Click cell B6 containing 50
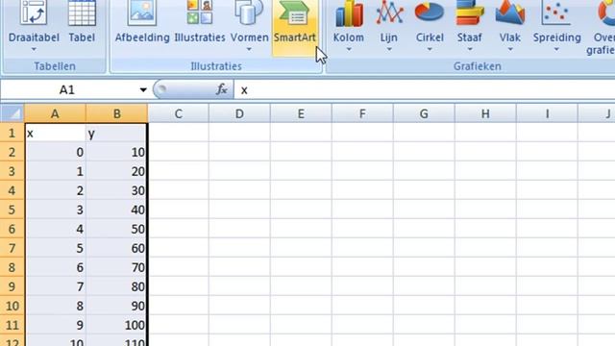 coord(116,229)
